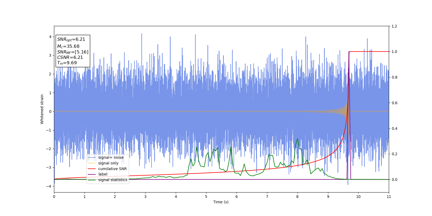Click right y-axis tick label 0.2
The height and width of the screenshot is (216, 432).
point(394,154)
